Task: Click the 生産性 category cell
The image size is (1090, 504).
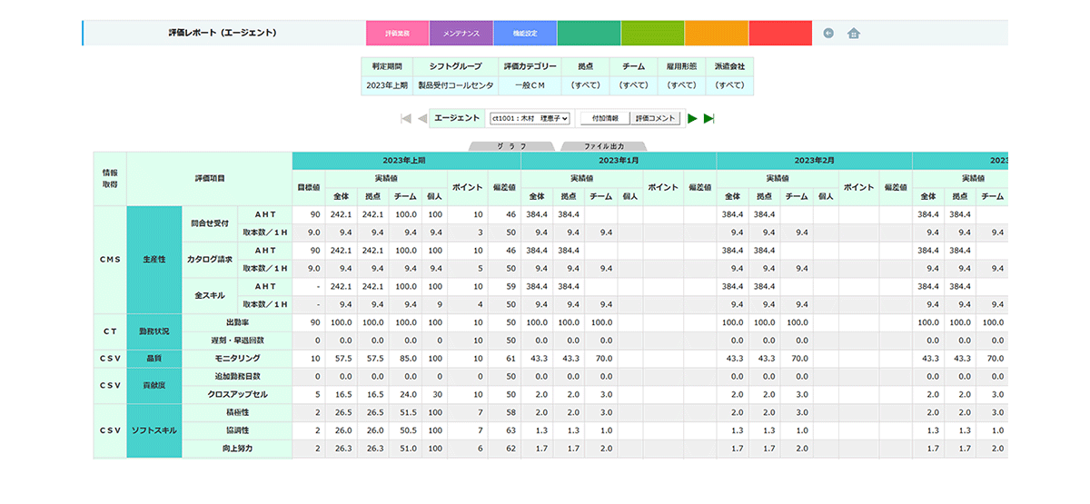Action: (x=155, y=259)
